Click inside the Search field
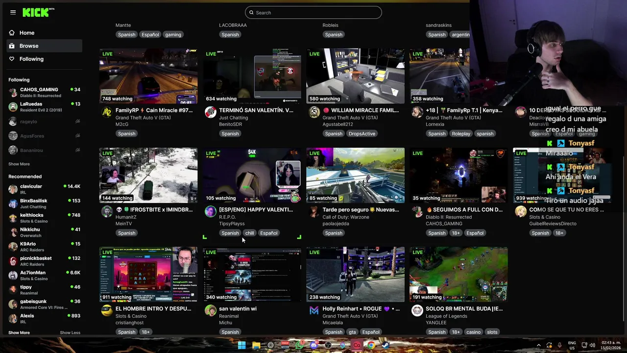Viewport: 627px width, 353px height. [313, 12]
